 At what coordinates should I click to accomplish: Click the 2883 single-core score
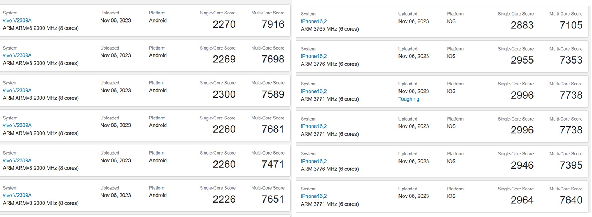(x=522, y=25)
